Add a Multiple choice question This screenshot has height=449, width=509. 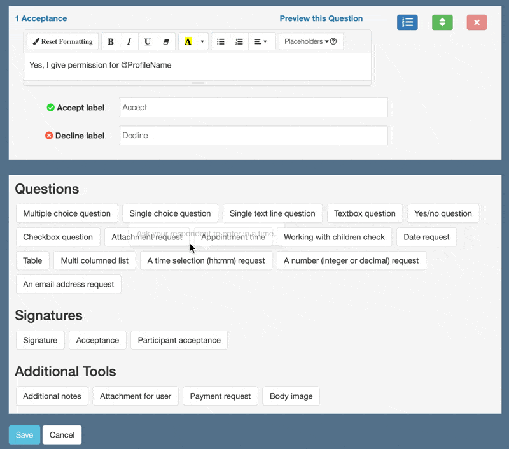tap(67, 213)
